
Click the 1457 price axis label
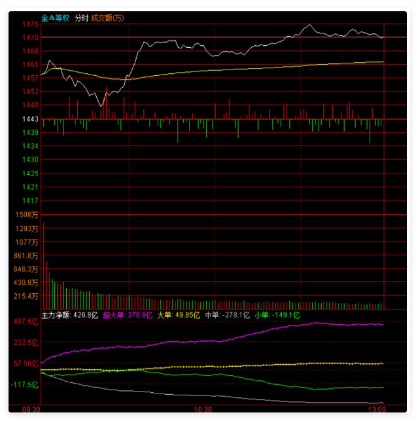[30, 78]
